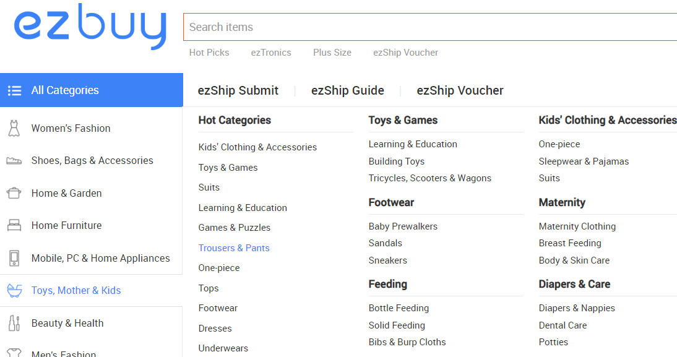Select the Plus Size quick link
Viewport: 677px width, 357px height.
tap(332, 53)
